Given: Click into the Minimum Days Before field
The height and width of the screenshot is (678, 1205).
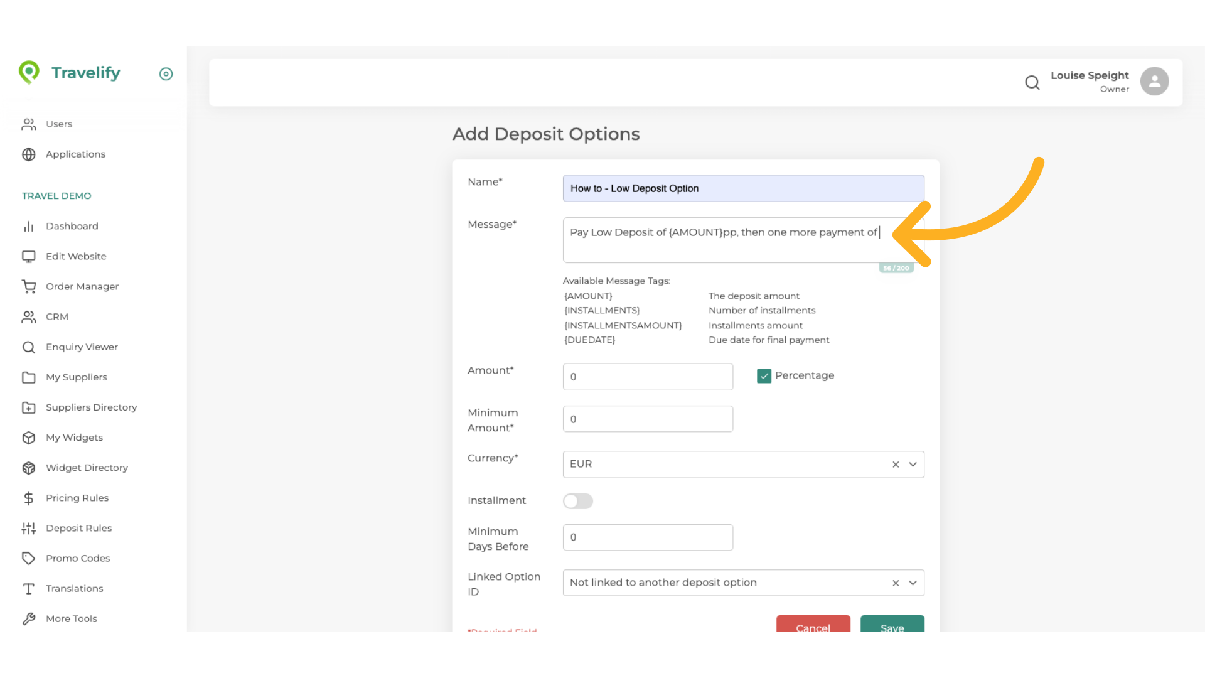Looking at the screenshot, I should [648, 538].
